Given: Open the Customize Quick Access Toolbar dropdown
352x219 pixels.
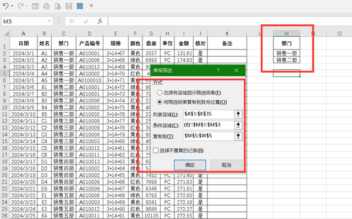Looking at the screenshot, I should [91, 6].
